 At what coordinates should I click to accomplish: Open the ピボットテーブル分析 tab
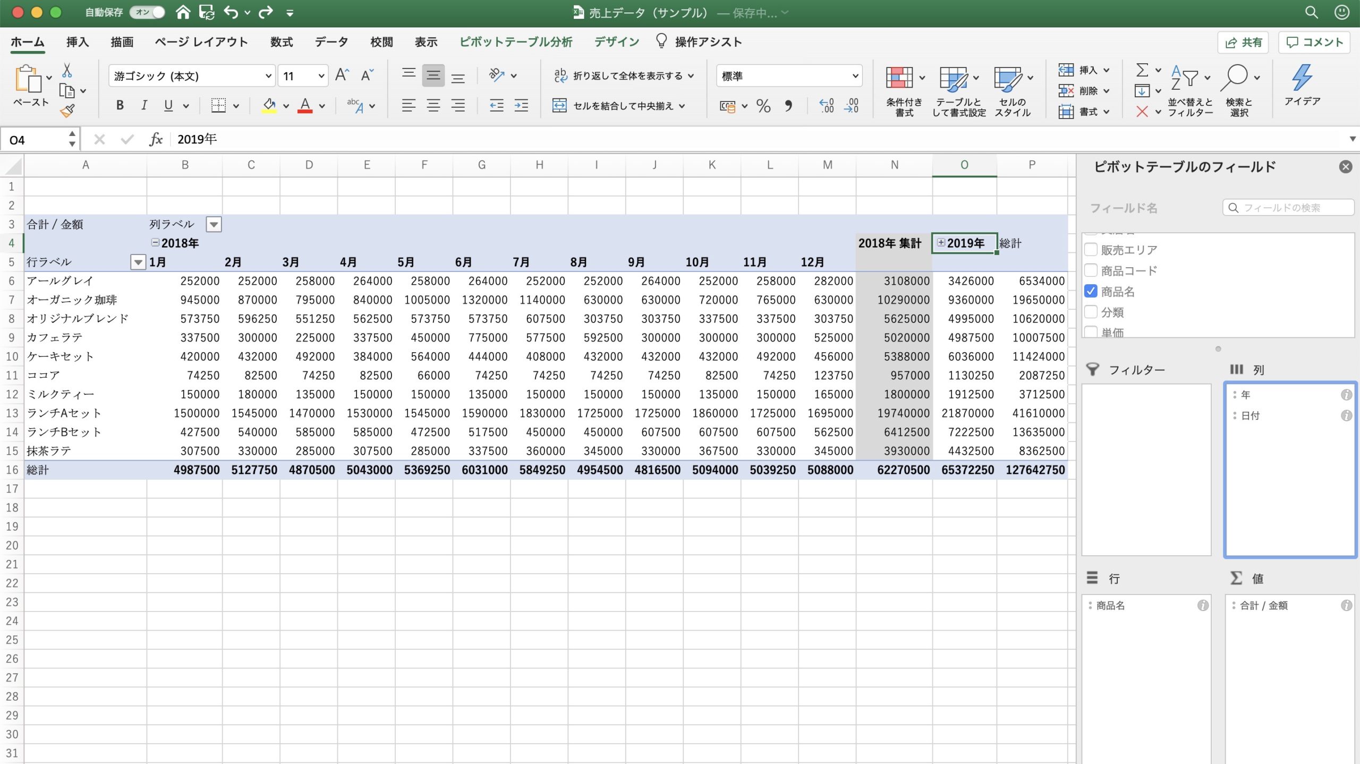tap(516, 42)
